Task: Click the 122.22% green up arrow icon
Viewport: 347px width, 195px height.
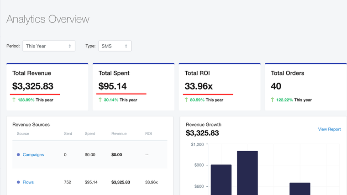Action: [273, 100]
